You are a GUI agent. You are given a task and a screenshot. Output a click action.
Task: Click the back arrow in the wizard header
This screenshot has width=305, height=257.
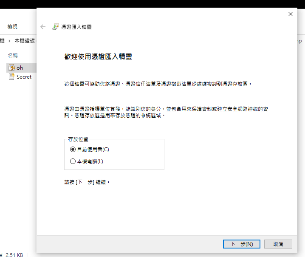pos(43,27)
